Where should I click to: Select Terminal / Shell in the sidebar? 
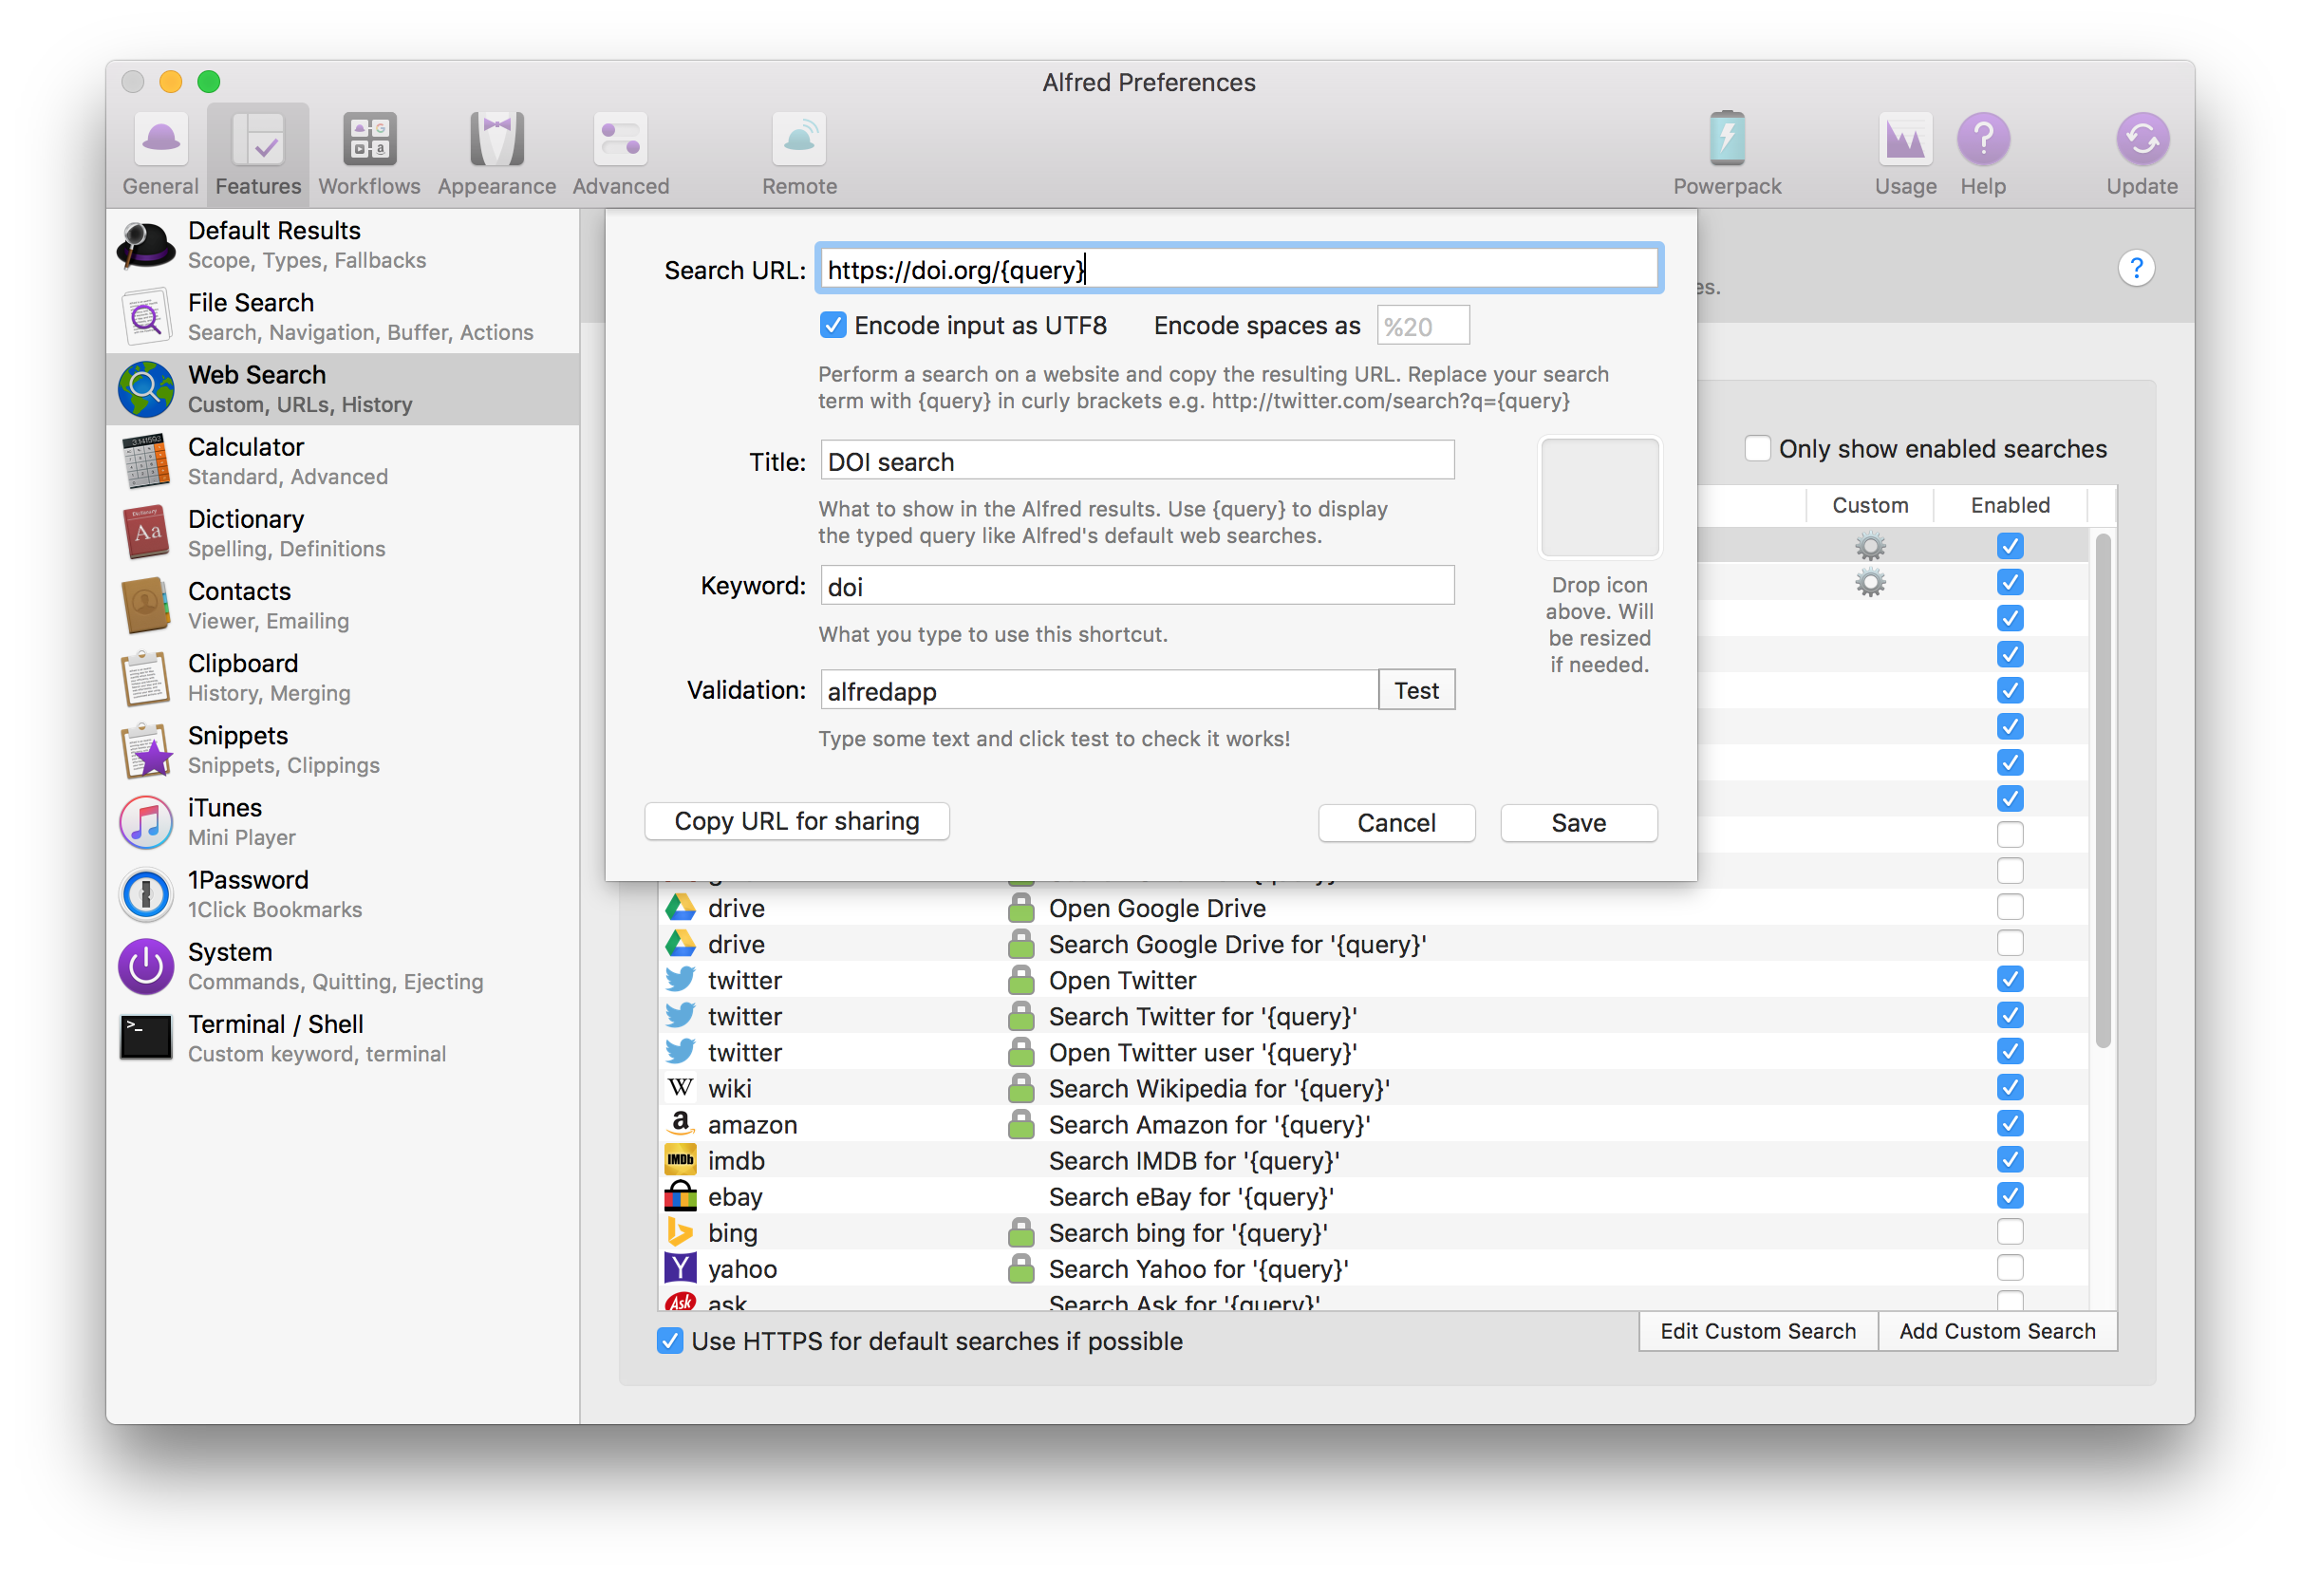point(343,1040)
